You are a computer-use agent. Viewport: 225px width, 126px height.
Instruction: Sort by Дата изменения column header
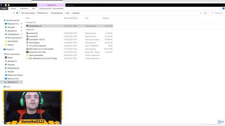(x=71, y=18)
